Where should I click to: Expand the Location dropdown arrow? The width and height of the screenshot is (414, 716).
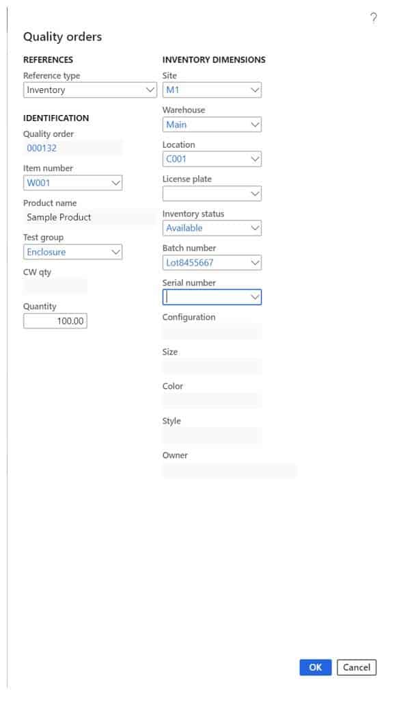tap(255, 159)
